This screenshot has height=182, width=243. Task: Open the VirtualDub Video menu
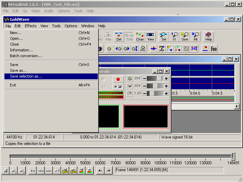(x=36, y=11)
